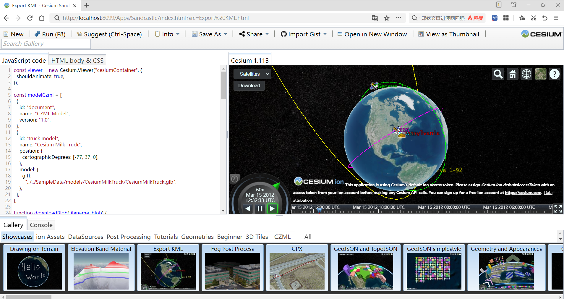The width and height of the screenshot is (564, 299).
Task: Switch to JavaScript code tab
Action: pyautogui.click(x=24, y=60)
